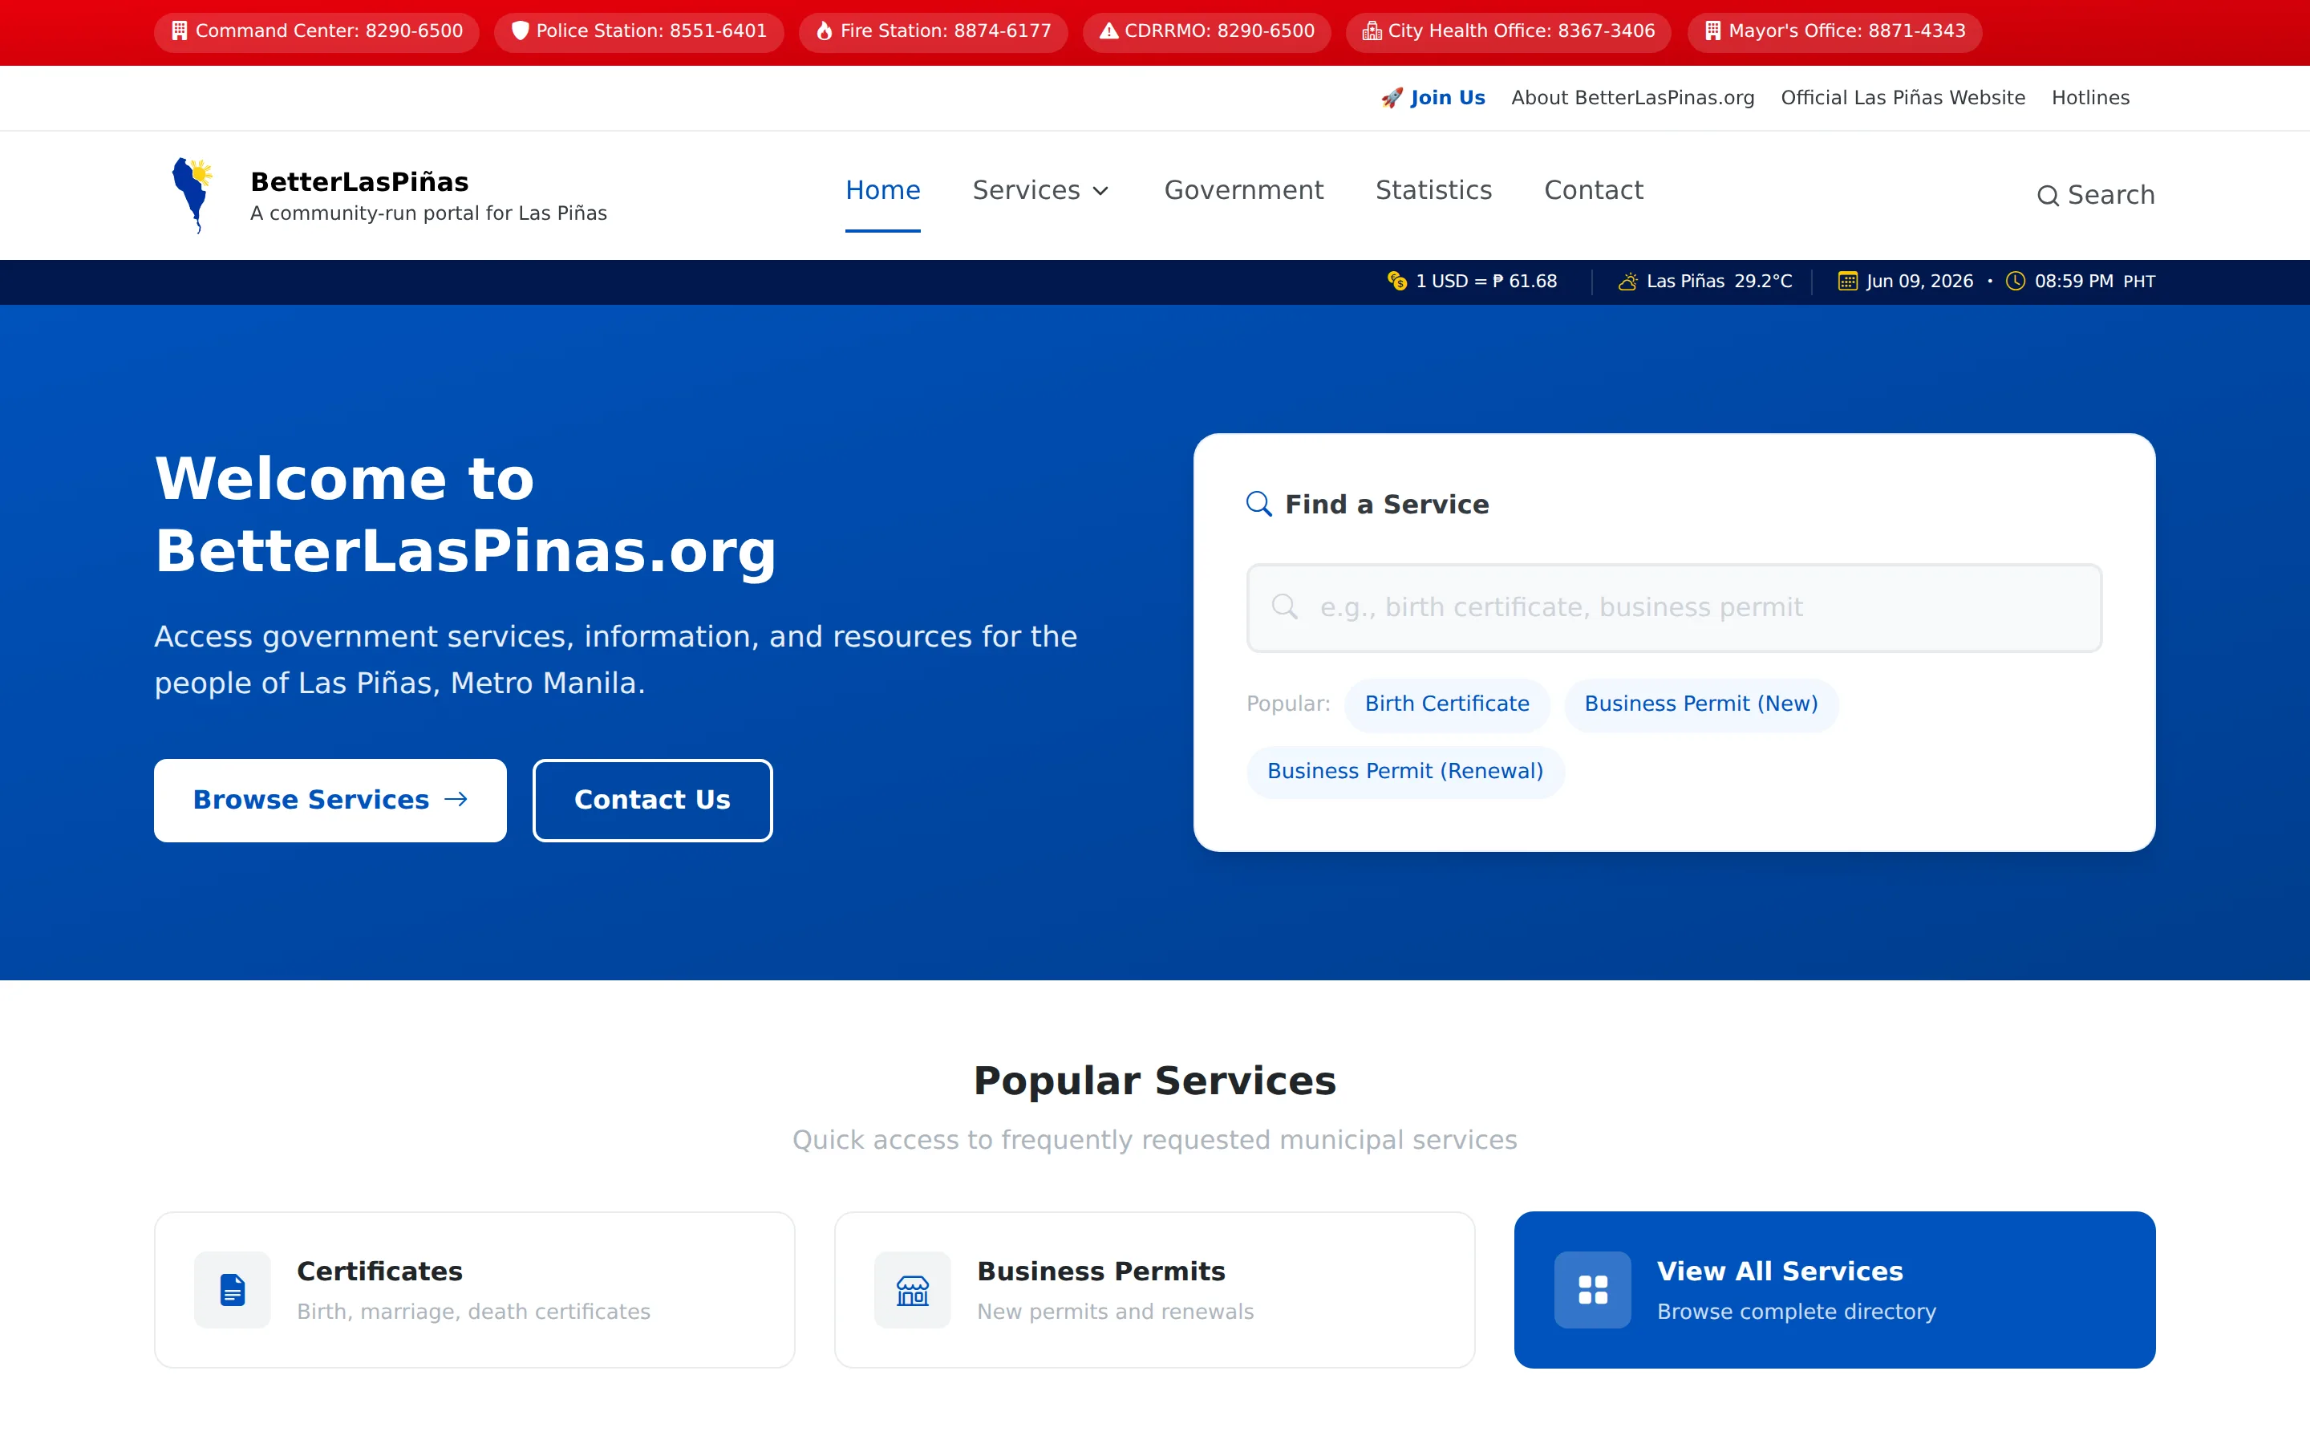
Task: Expand the Services dropdown chevron
Action: point(1100,191)
